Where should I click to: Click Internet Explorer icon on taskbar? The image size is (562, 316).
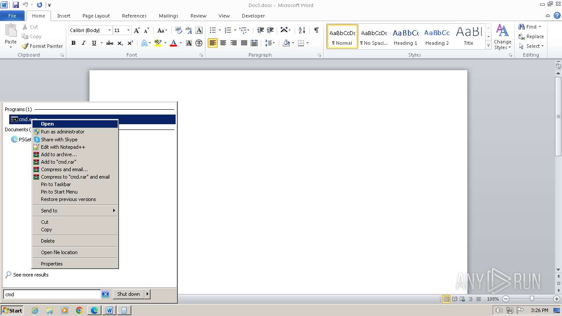pos(35,310)
